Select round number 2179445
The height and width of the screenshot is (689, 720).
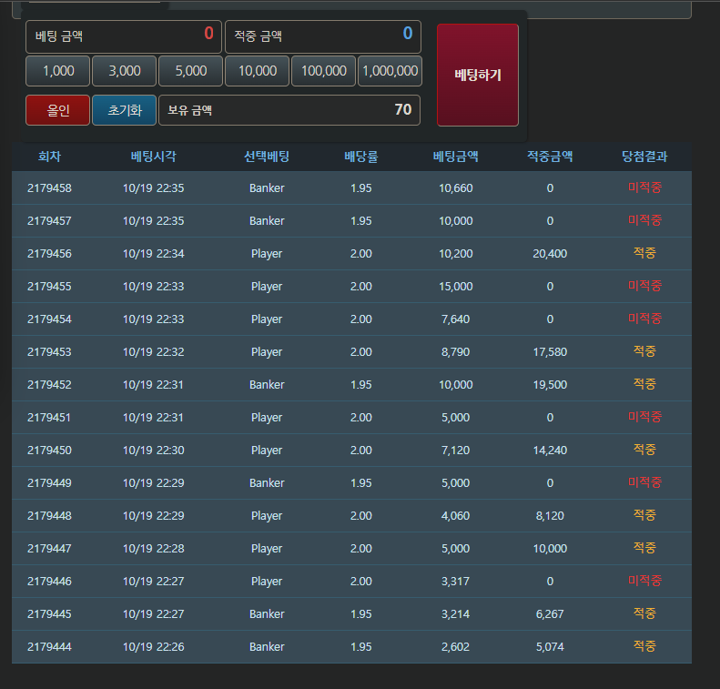[x=49, y=614]
